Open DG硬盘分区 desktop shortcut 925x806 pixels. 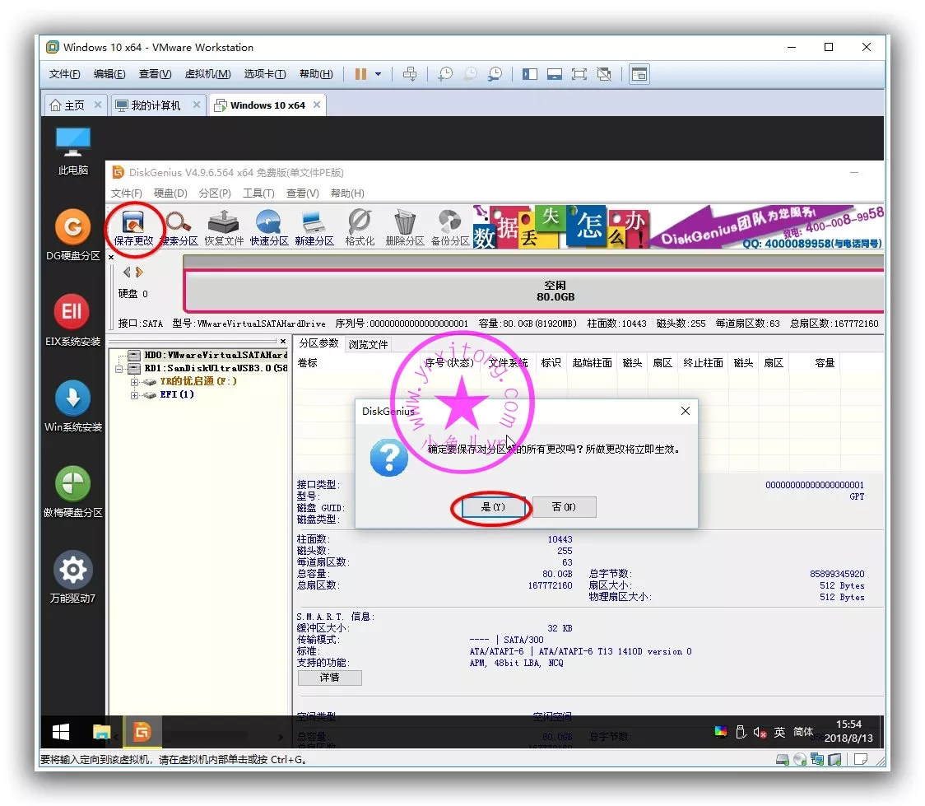[x=73, y=235]
